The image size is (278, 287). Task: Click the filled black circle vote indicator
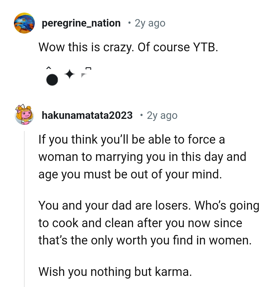[x=52, y=79]
